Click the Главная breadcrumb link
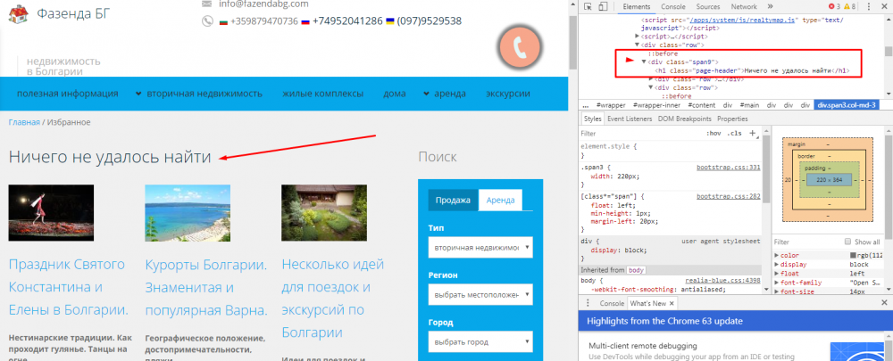Screen dimensions: 893x361 24,122
